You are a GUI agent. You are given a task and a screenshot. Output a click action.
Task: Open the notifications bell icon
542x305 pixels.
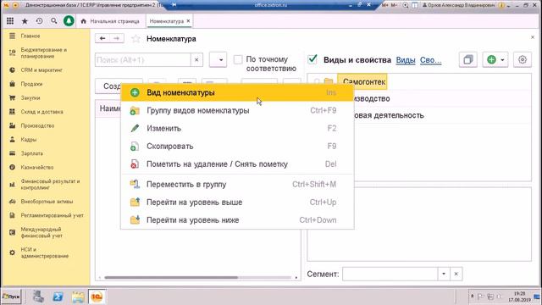pyautogui.click(x=69, y=21)
